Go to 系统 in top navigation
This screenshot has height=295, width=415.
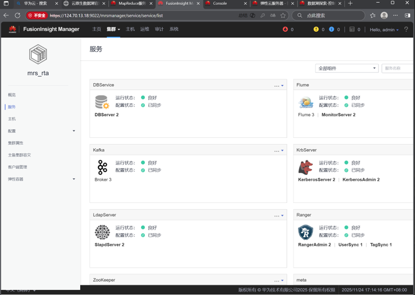point(174,29)
